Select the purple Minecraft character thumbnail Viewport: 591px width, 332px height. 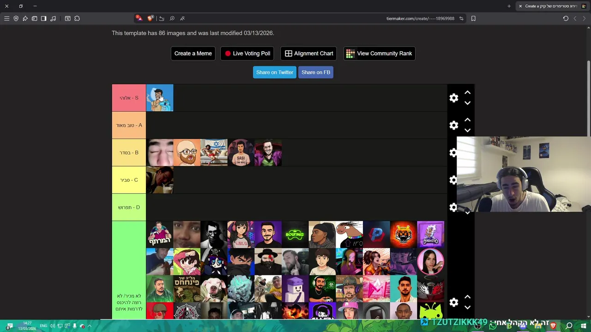click(295, 289)
